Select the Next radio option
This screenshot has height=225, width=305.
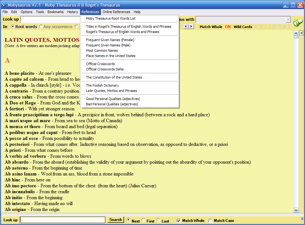[128, 220]
